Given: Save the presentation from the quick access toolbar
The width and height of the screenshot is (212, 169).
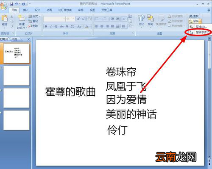Looking at the screenshot, I should coord(11,4).
